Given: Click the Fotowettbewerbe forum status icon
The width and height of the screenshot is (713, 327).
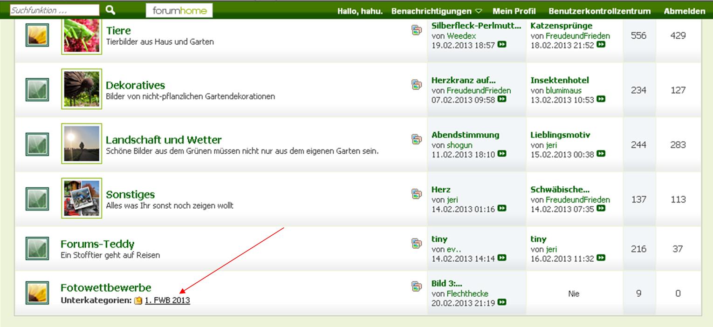Looking at the screenshot, I should [x=37, y=293].
